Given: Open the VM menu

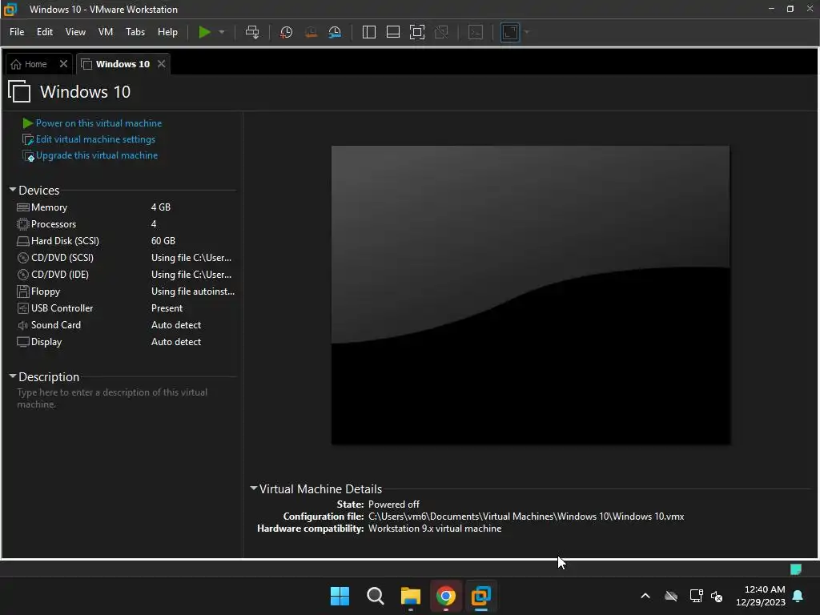Looking at the screenshot, I should click(106, 32).
